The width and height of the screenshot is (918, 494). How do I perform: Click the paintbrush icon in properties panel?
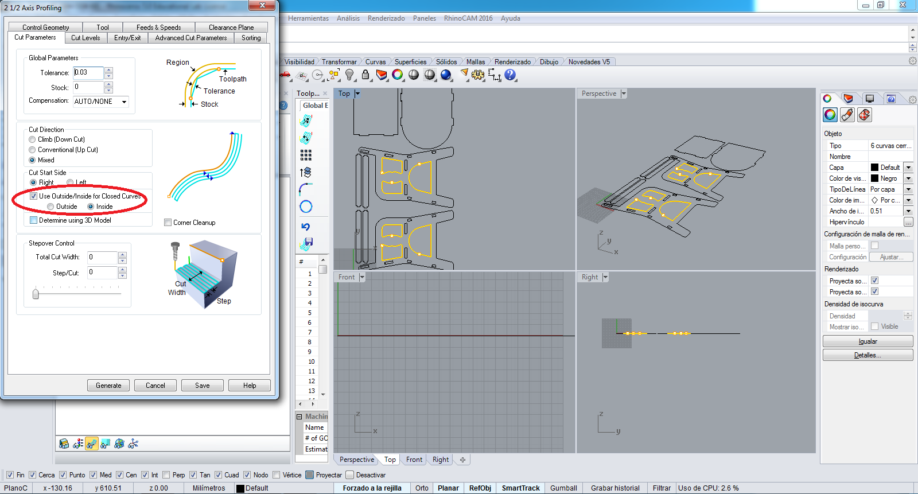coord(847,115)
